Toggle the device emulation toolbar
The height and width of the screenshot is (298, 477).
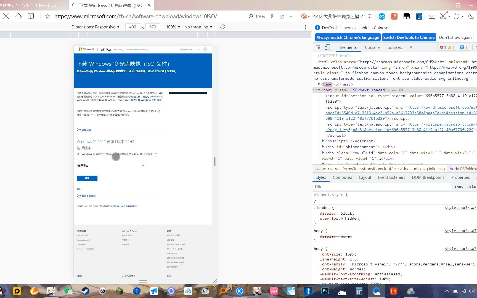[x=327, y=47]
